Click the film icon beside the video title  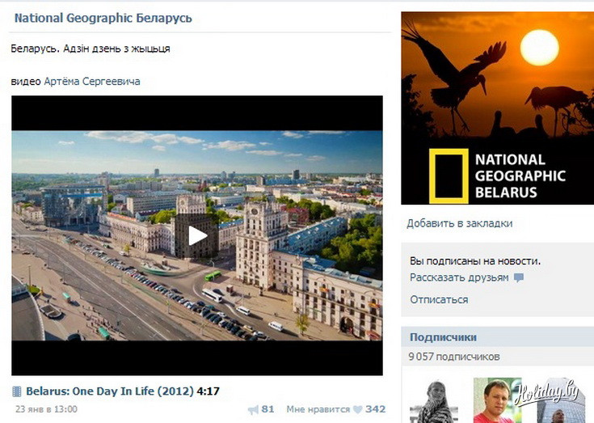pos(17,391)
